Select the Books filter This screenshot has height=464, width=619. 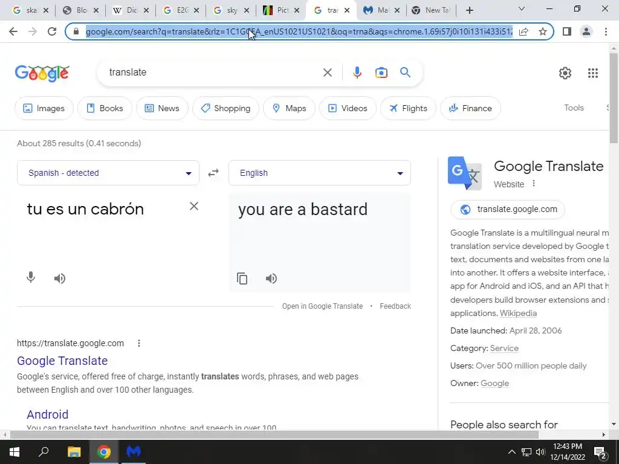click(x=105, y=108)
